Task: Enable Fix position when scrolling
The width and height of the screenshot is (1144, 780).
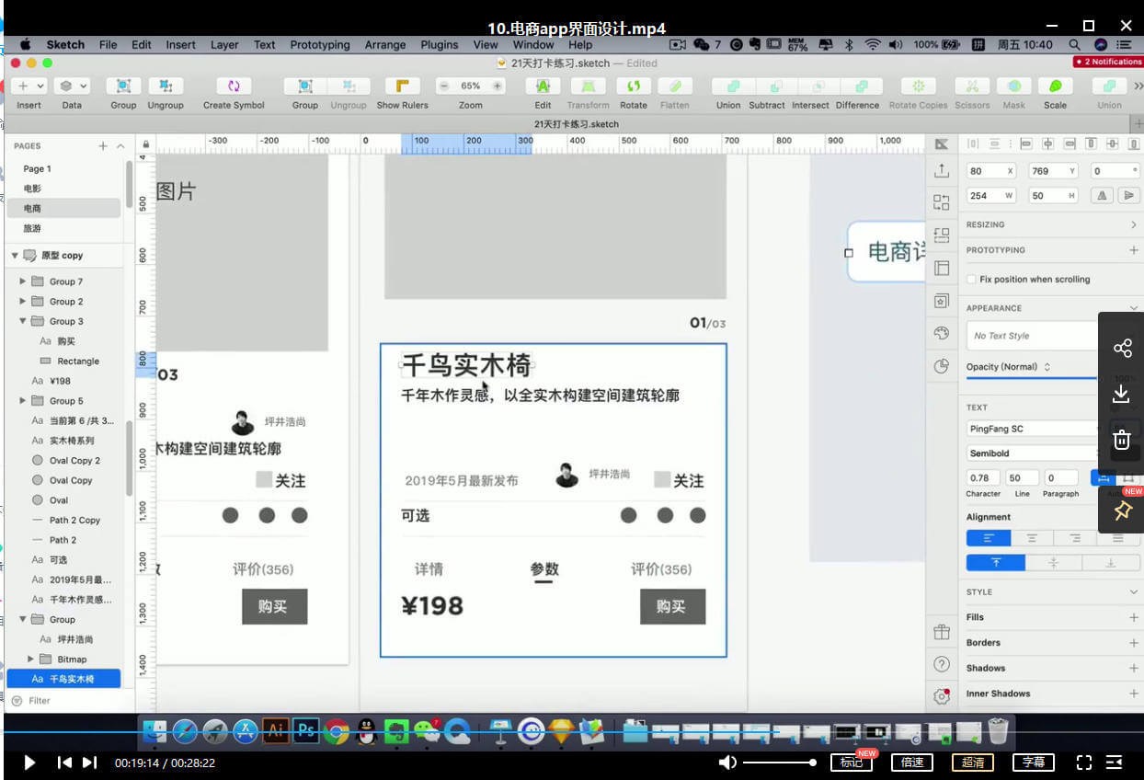Action: point(970,279)
